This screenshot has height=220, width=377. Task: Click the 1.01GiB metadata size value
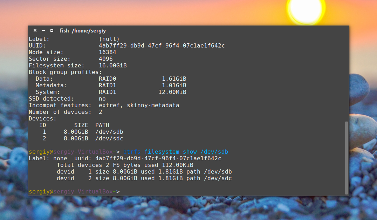pyautogui.click(x=174, y=85)
